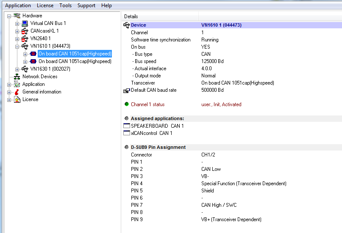Screen dimensions: 342x233
Task: Click the unselected channel's red connector icon
Action: (x=33, y=61)
